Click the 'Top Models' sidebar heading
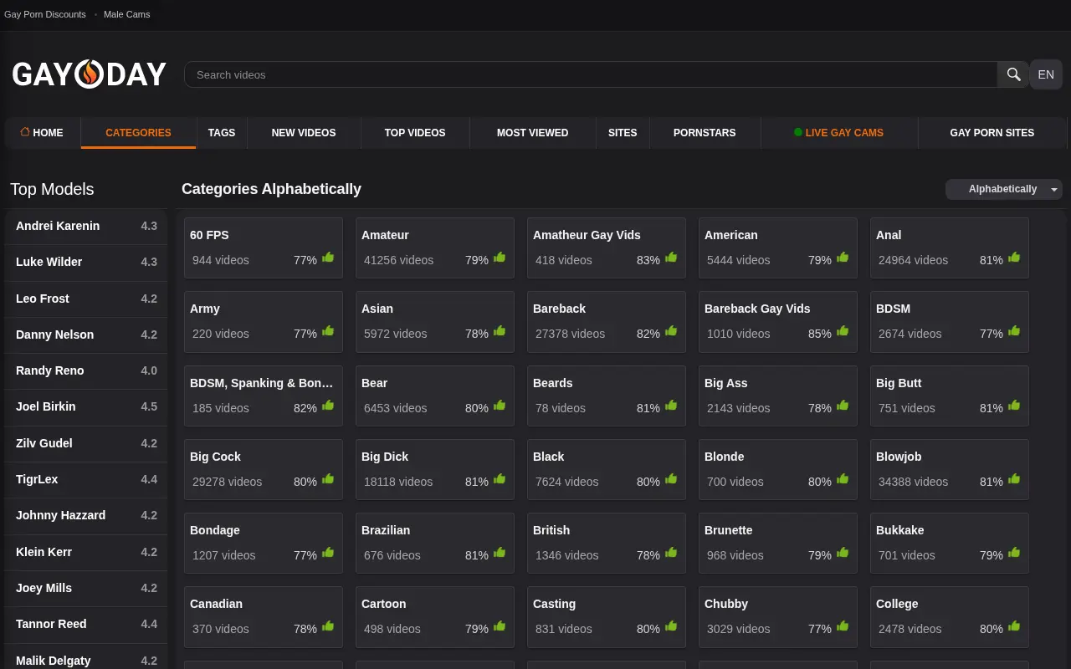The width and height of the screenshot is (1071, 669). (x=52, y=189)
